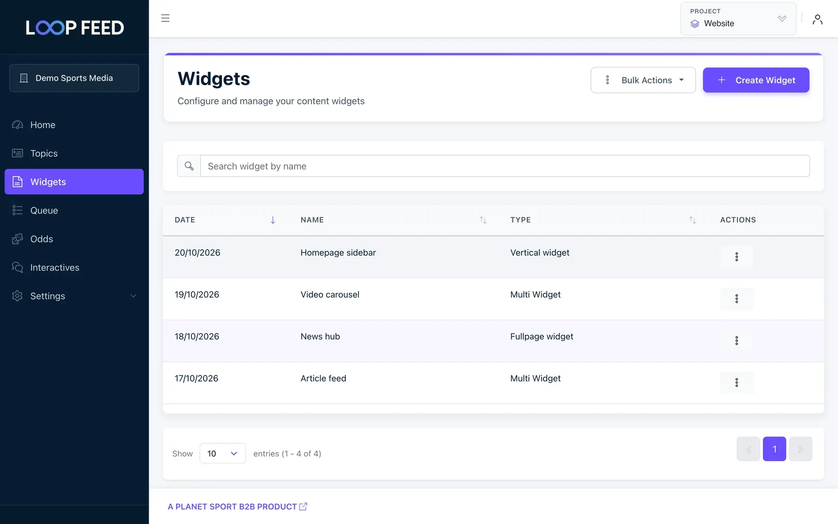This screenshot has width=838, height=524.
Task: Open actions menu for Video carousel
Action: (737, 299)
